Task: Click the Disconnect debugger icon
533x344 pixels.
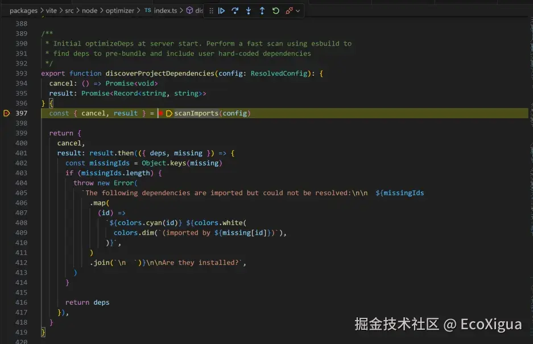Action: click(x=289, y=11)
